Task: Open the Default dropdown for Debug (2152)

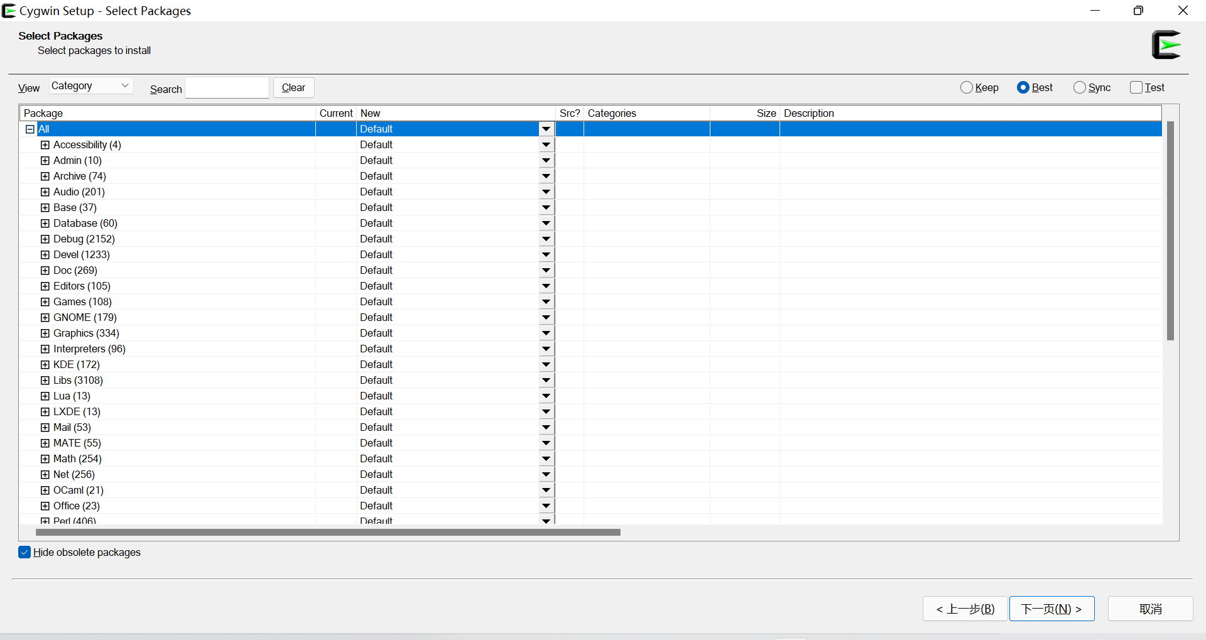Action: pos(546,239)
